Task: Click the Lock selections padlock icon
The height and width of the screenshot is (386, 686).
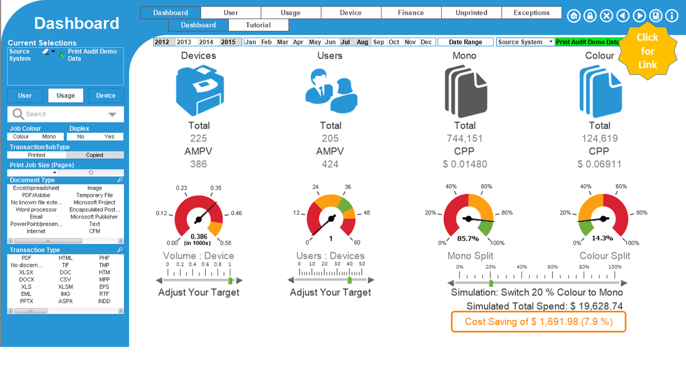Action: 590,16
